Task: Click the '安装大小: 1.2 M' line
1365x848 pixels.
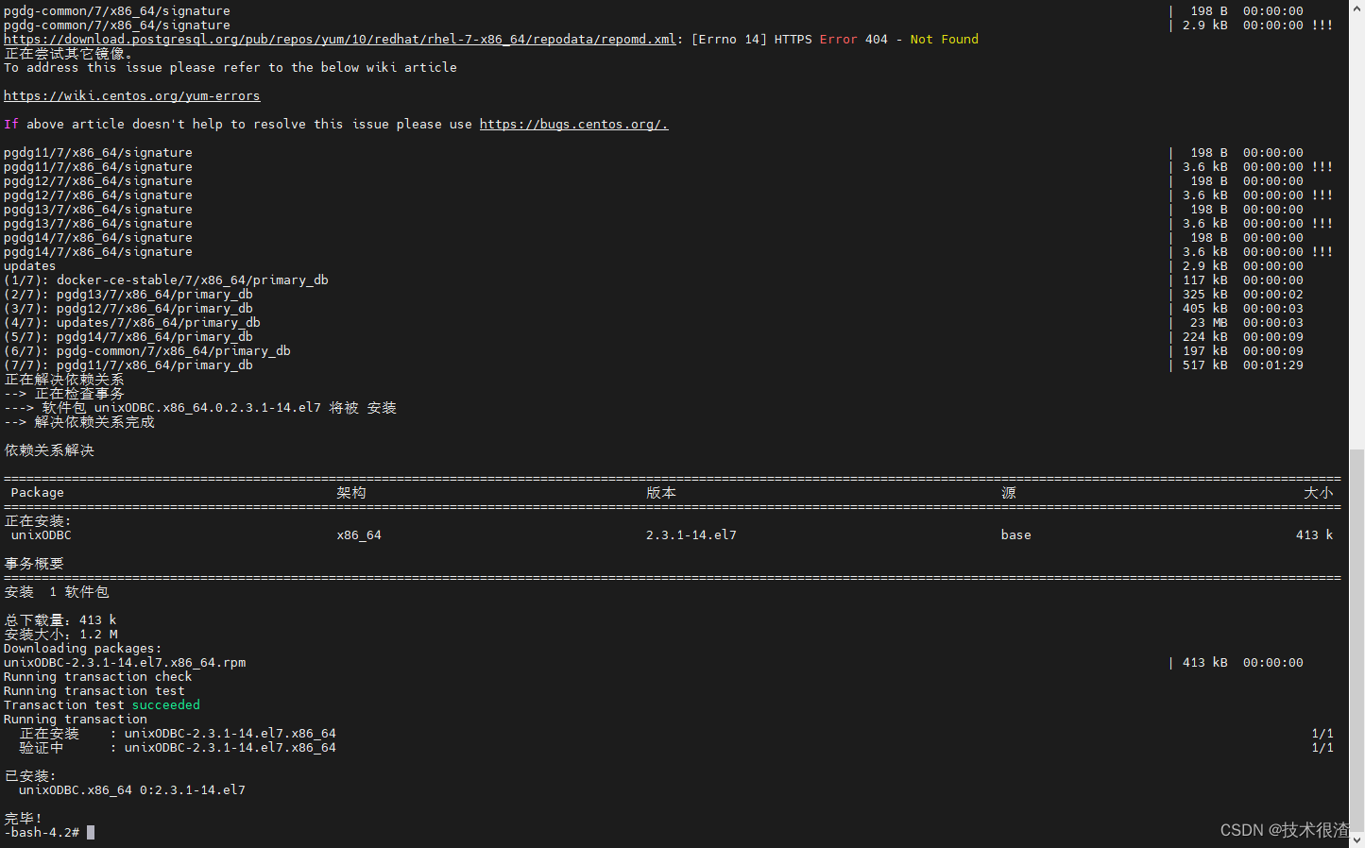Action: click(60, 635)
